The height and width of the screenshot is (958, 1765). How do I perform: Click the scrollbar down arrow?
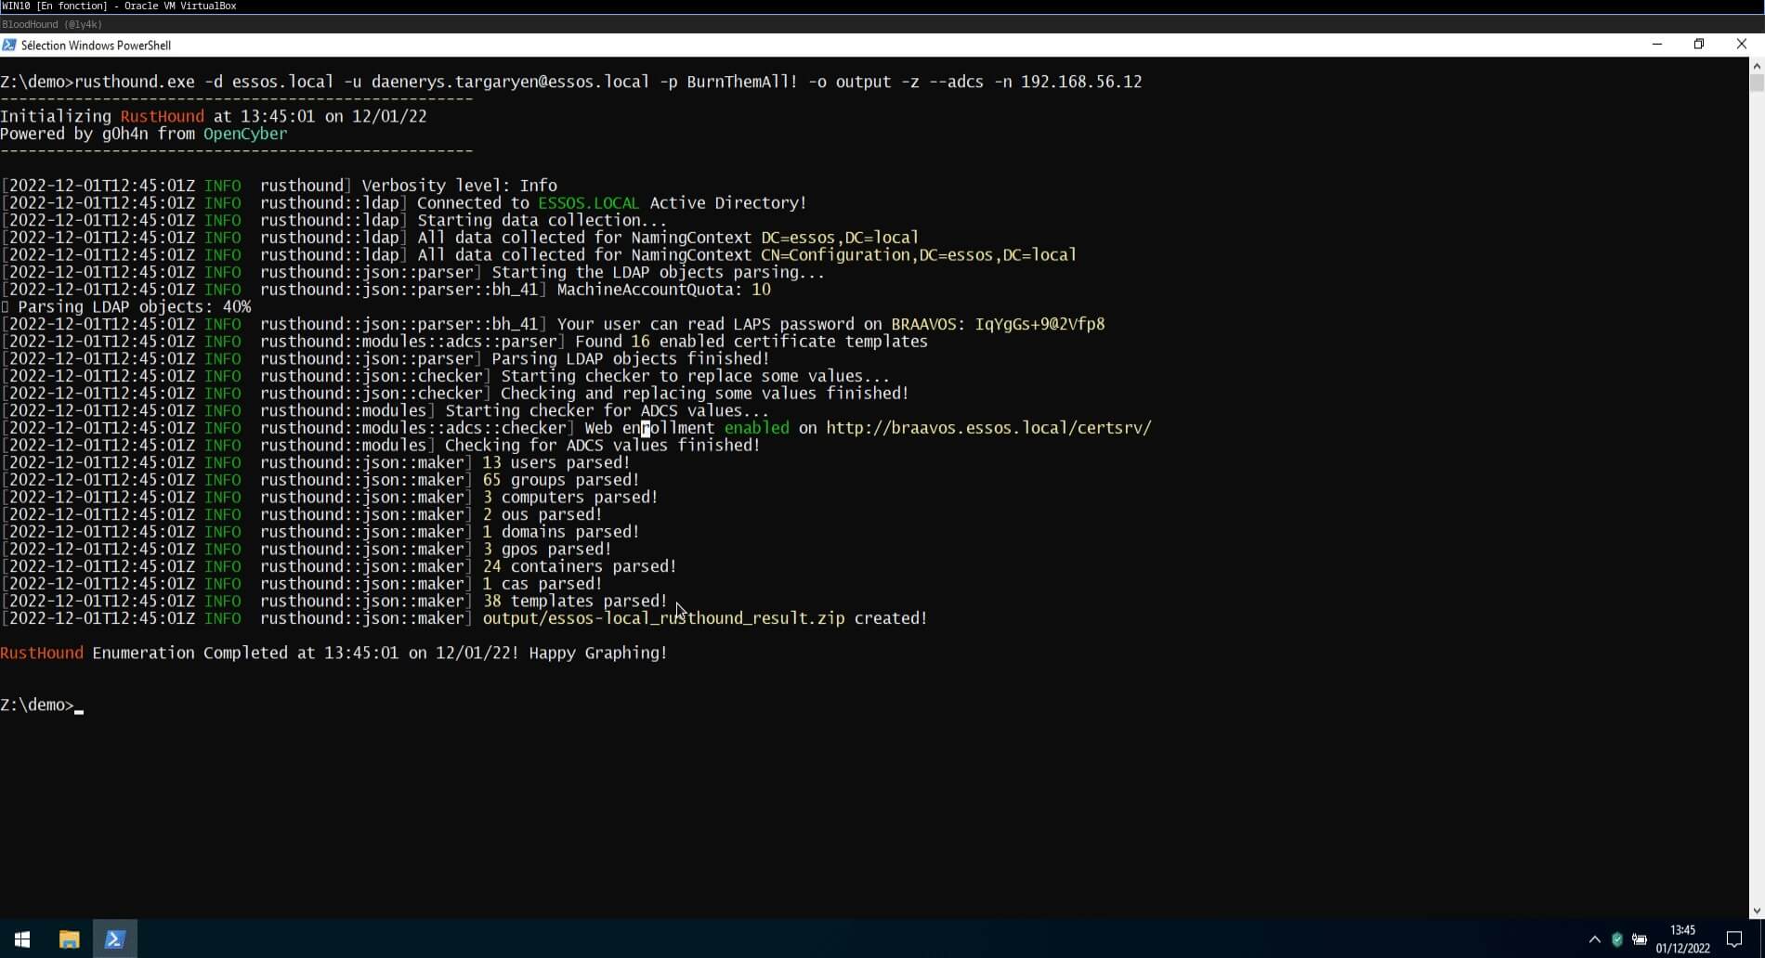[1757, 911]
